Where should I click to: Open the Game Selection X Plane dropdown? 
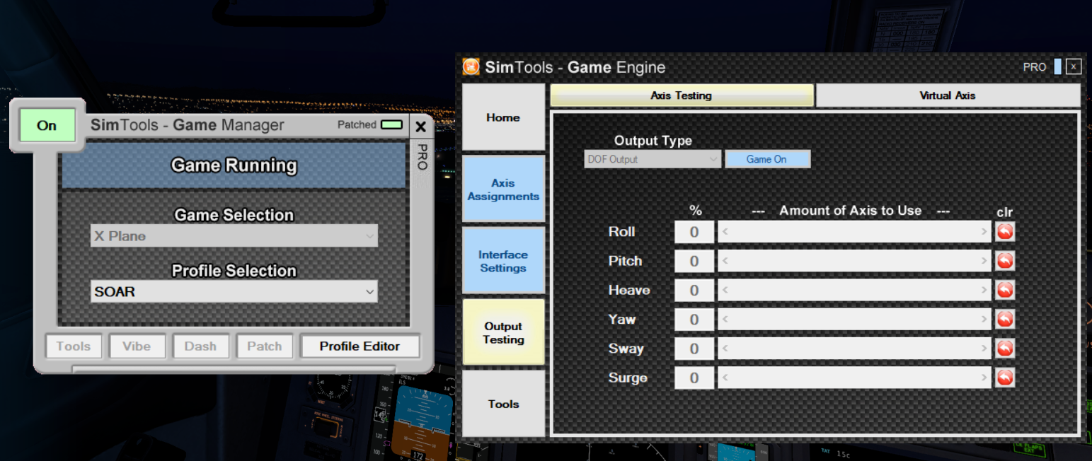tap(234, 236)
